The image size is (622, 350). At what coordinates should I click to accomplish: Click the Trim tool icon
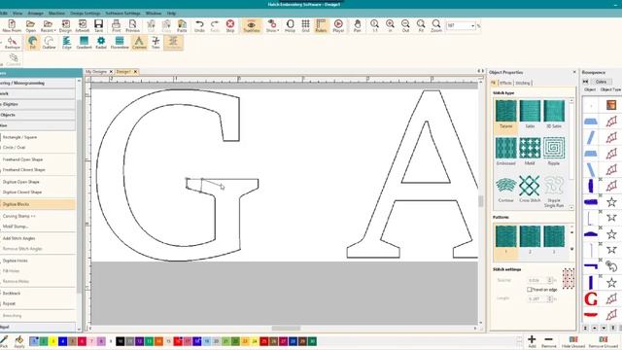tap(155, 43)
